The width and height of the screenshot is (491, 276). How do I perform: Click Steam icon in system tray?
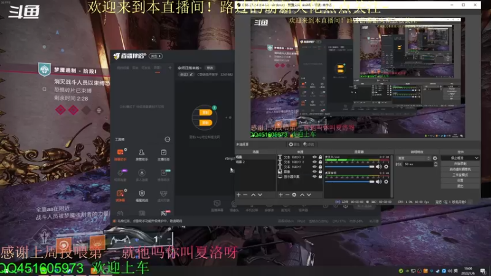[x=438, y=270]
